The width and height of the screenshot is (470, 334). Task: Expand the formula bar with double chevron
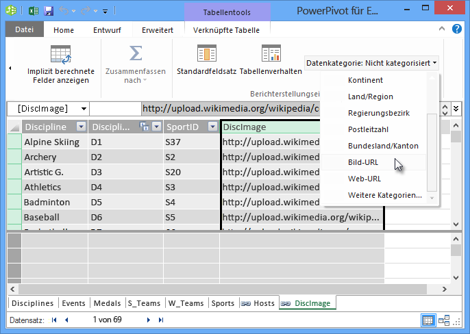(456, 108)
